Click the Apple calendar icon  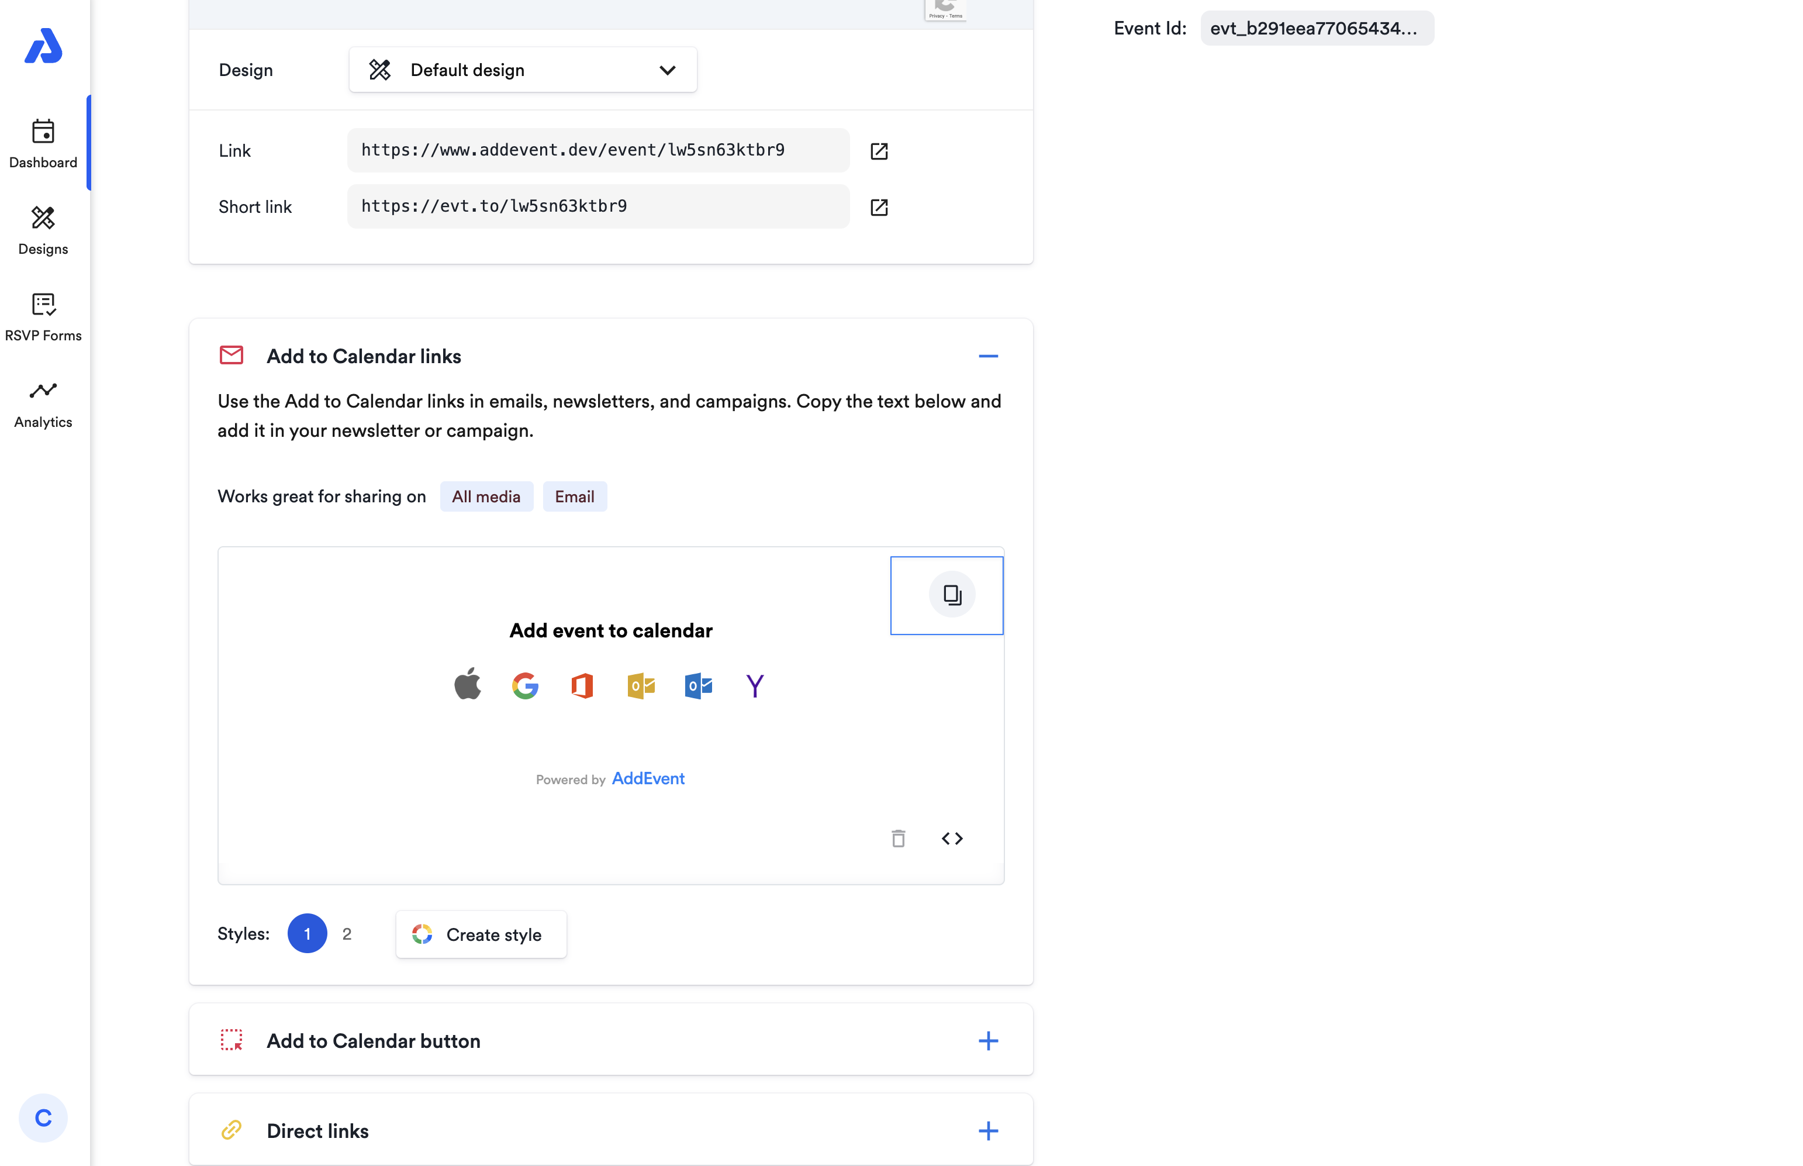468,685
